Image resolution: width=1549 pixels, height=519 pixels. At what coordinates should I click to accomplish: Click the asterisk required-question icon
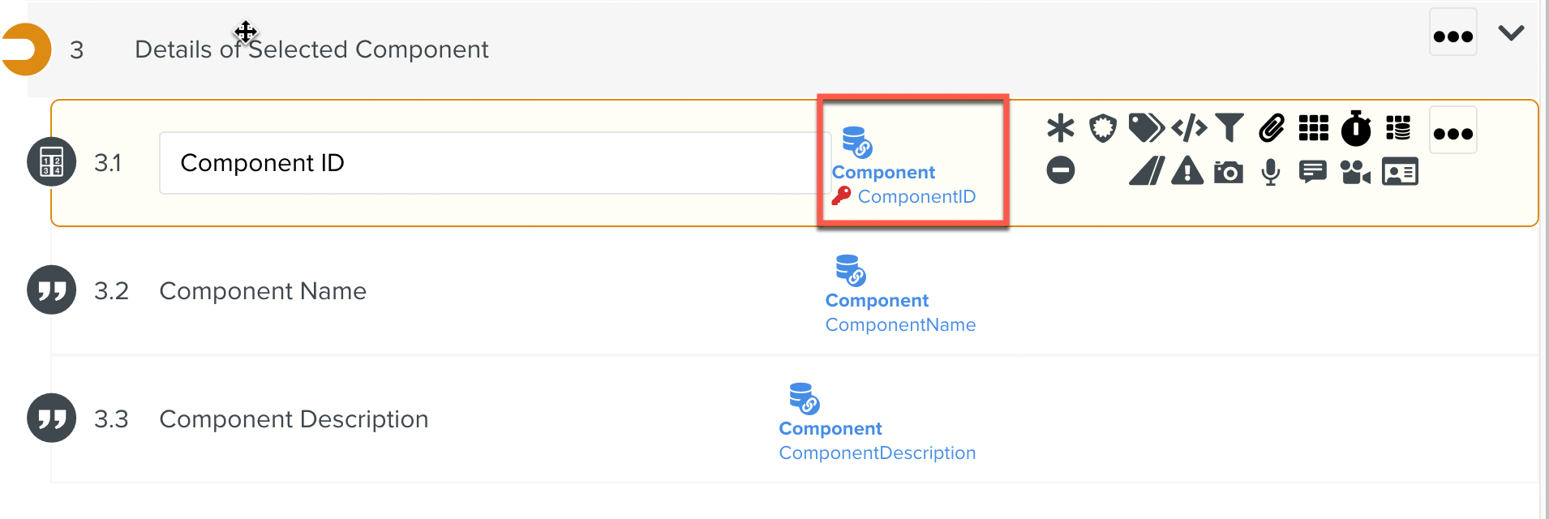pyautogui.click(x=1060, y=128)
